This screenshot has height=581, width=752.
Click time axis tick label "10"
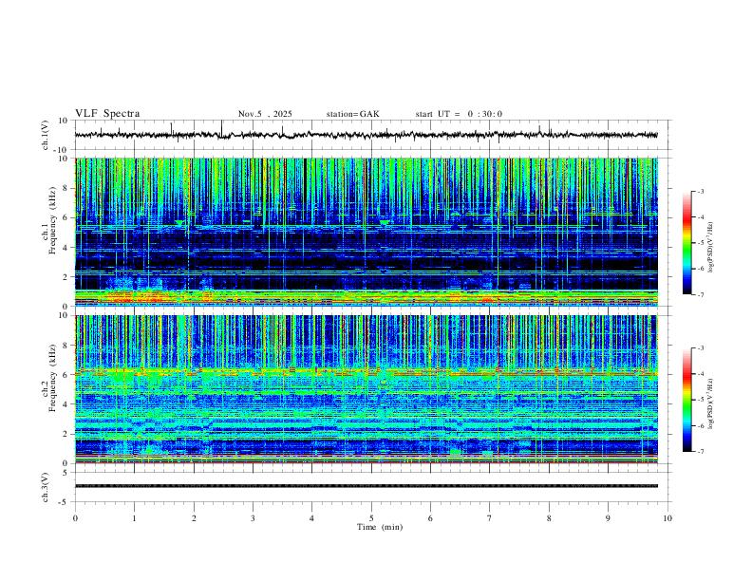click(667, 518)
